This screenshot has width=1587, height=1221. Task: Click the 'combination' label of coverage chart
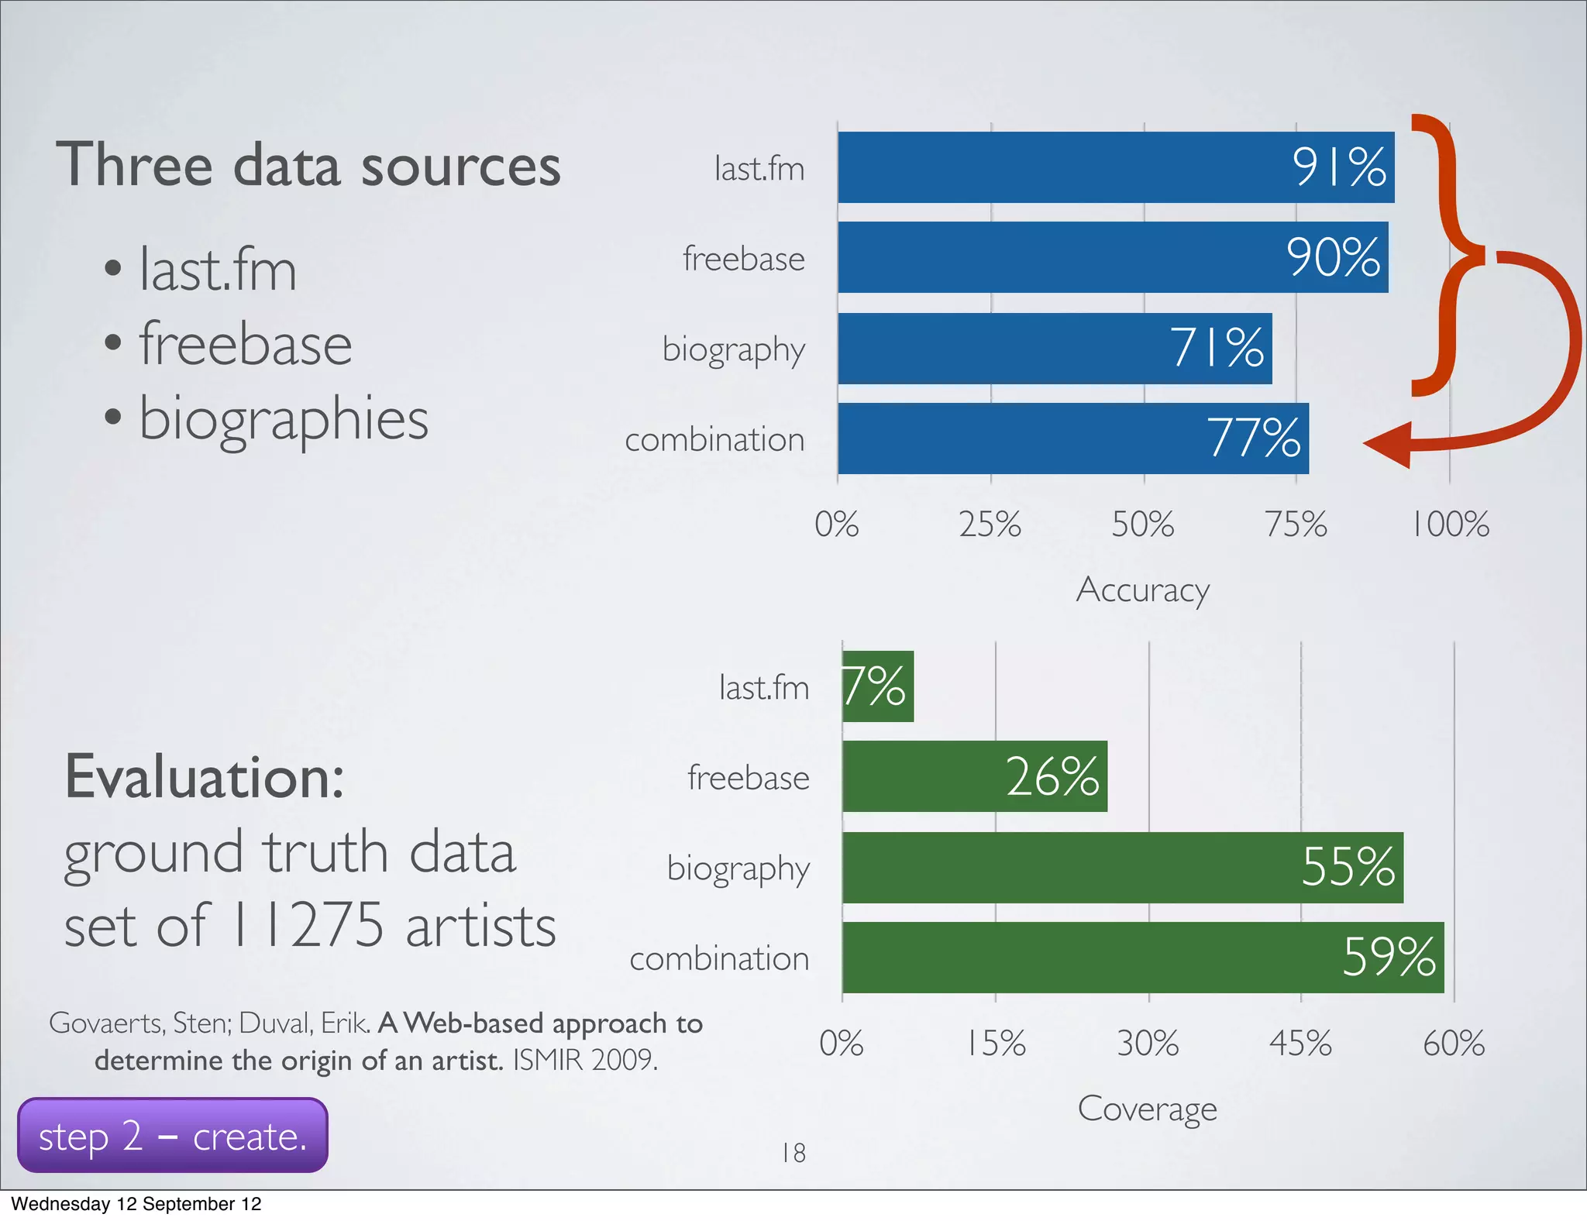click(x=720, y=958)
